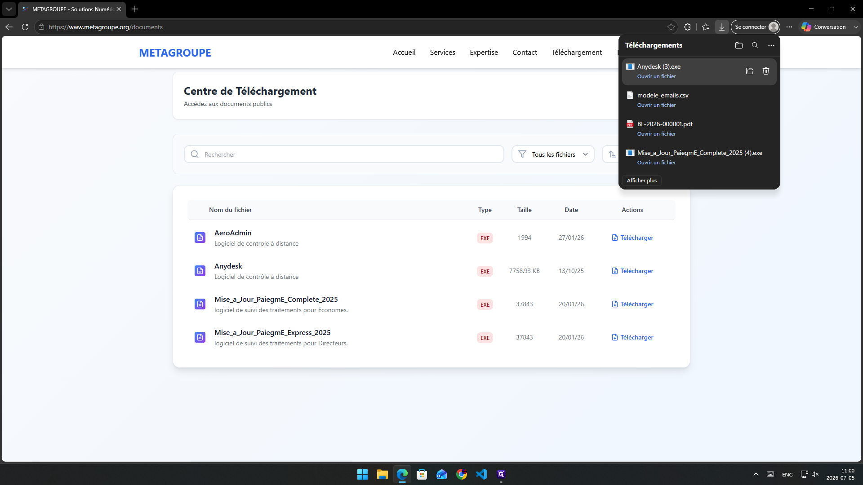Click the browser Downloads toolbar icon
Screen dimensions: 863x485
click(721, 27)
